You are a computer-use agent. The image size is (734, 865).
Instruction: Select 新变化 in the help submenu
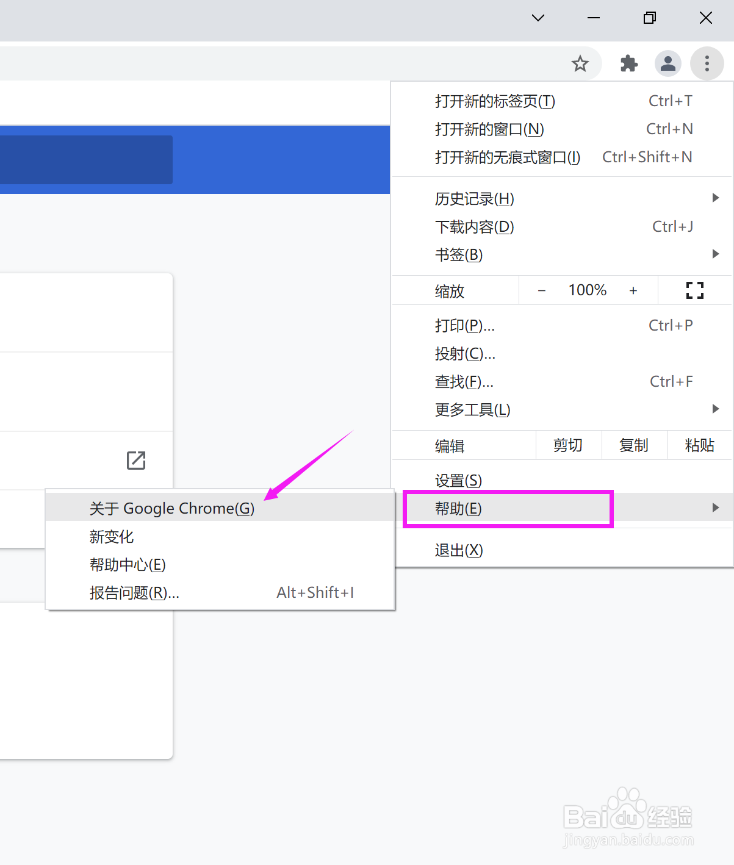coord(220,537)
